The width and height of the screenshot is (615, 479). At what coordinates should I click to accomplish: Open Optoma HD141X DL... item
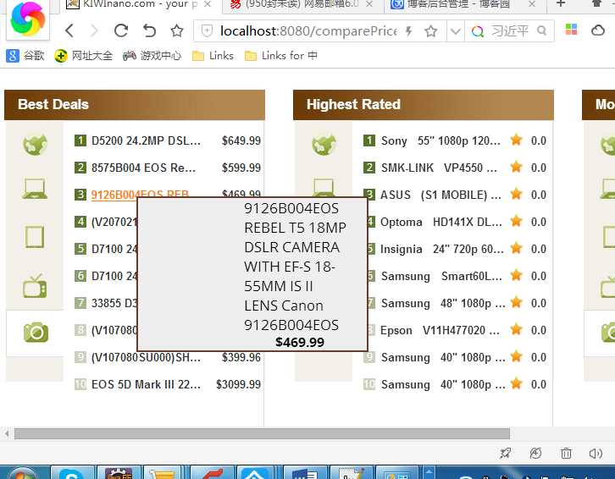[440, 222]
